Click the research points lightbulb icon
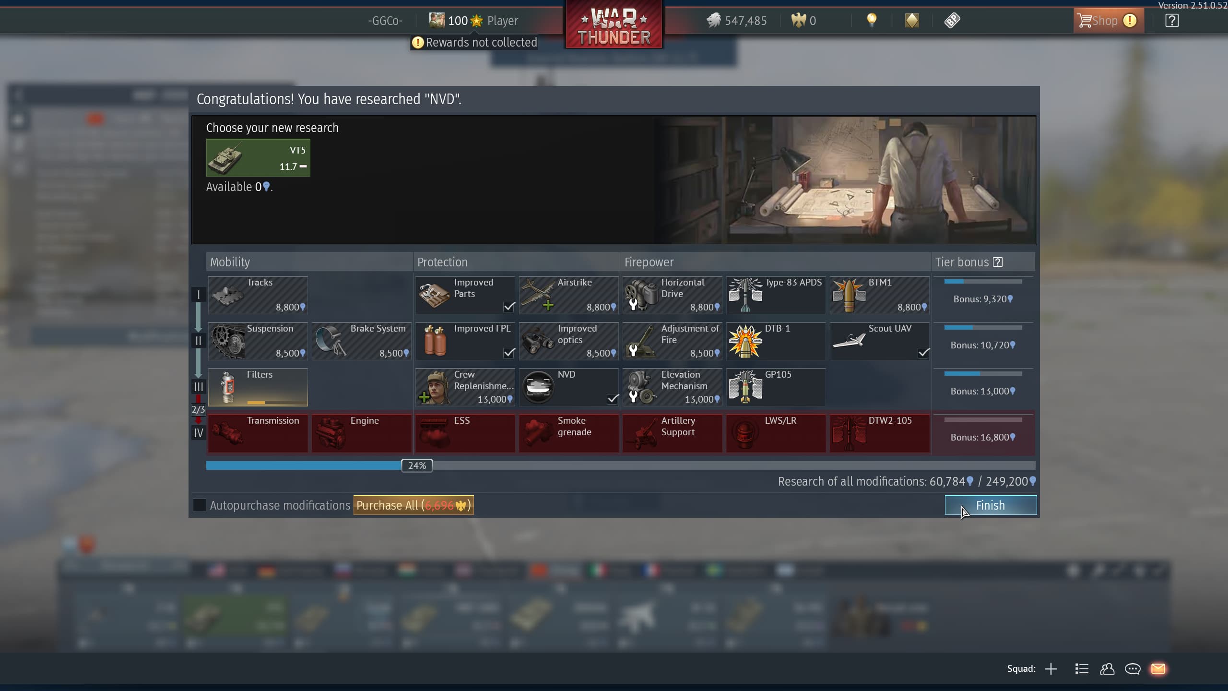The image size is (1228, 691). pos(871,20)
